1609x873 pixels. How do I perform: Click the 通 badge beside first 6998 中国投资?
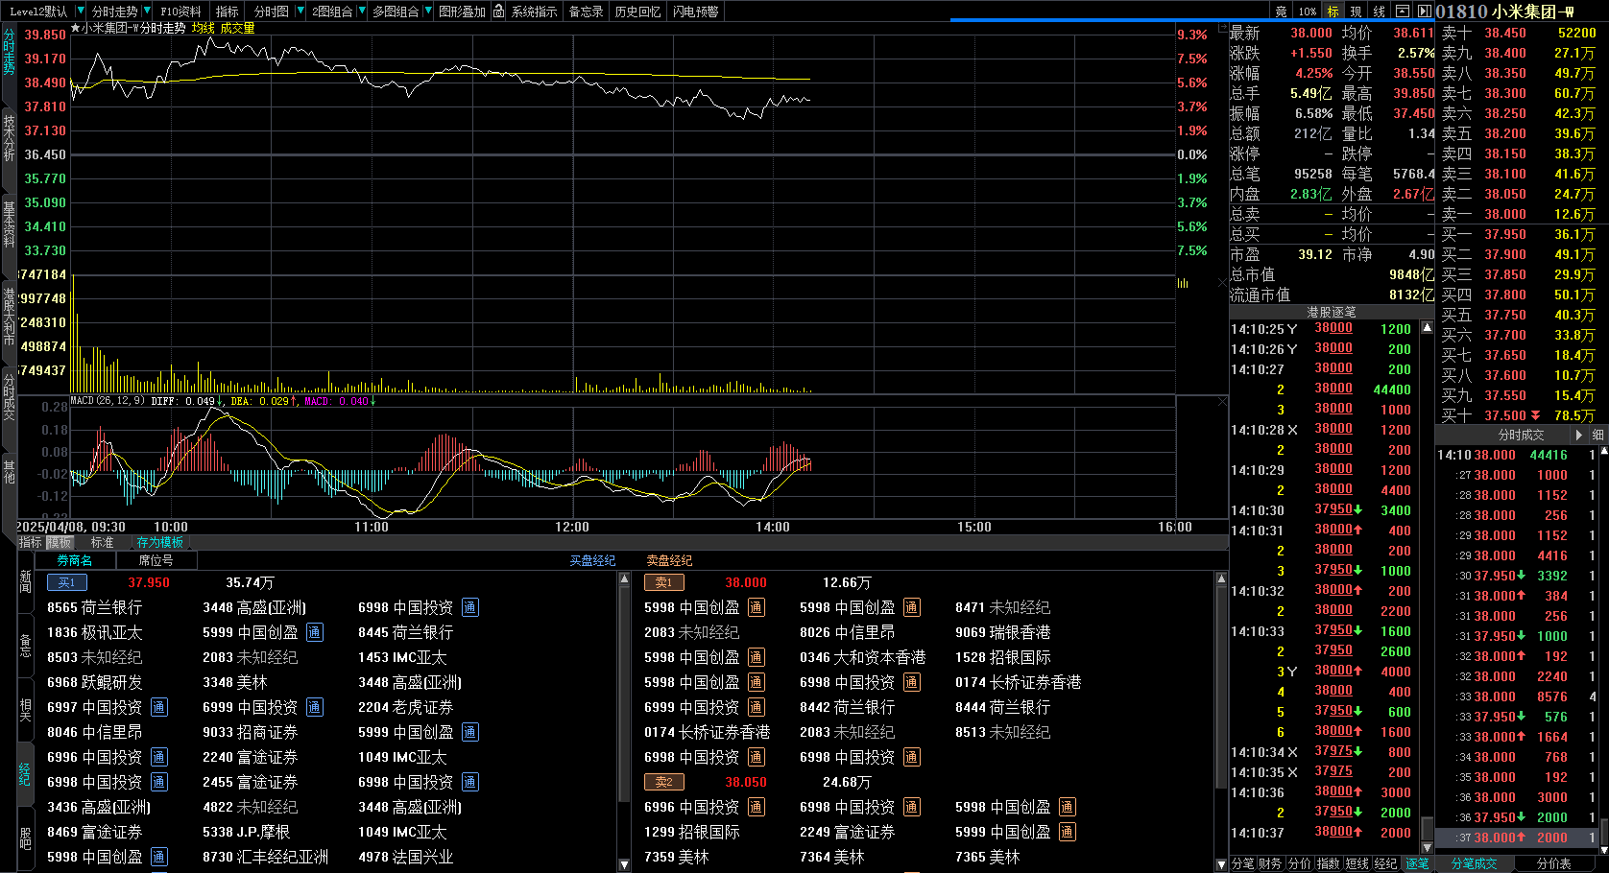[x=469, y=607]
